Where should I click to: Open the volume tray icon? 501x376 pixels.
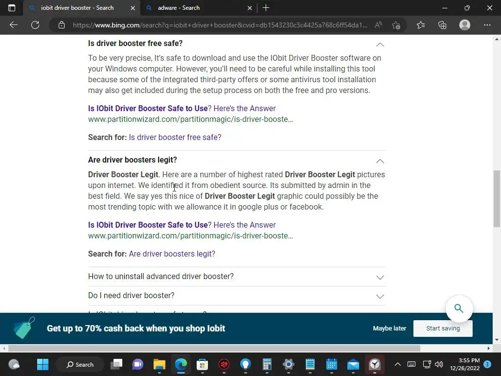pos(439,364)
